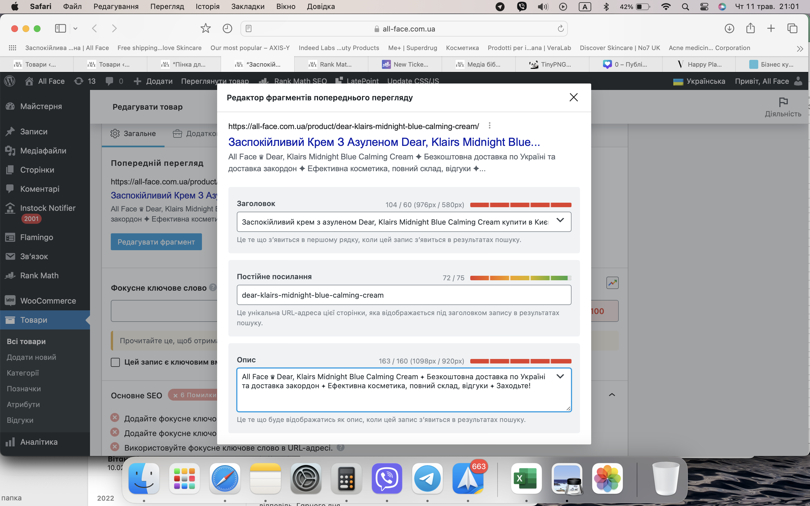Click the bookmark star icon in toolbar
810x506 pixels.
(206, 28)
